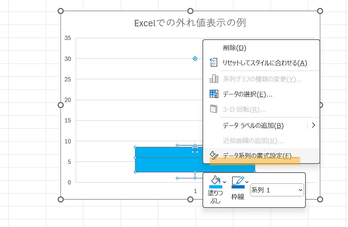Click the chart's top-left corner resize handle

coord(61,11)
